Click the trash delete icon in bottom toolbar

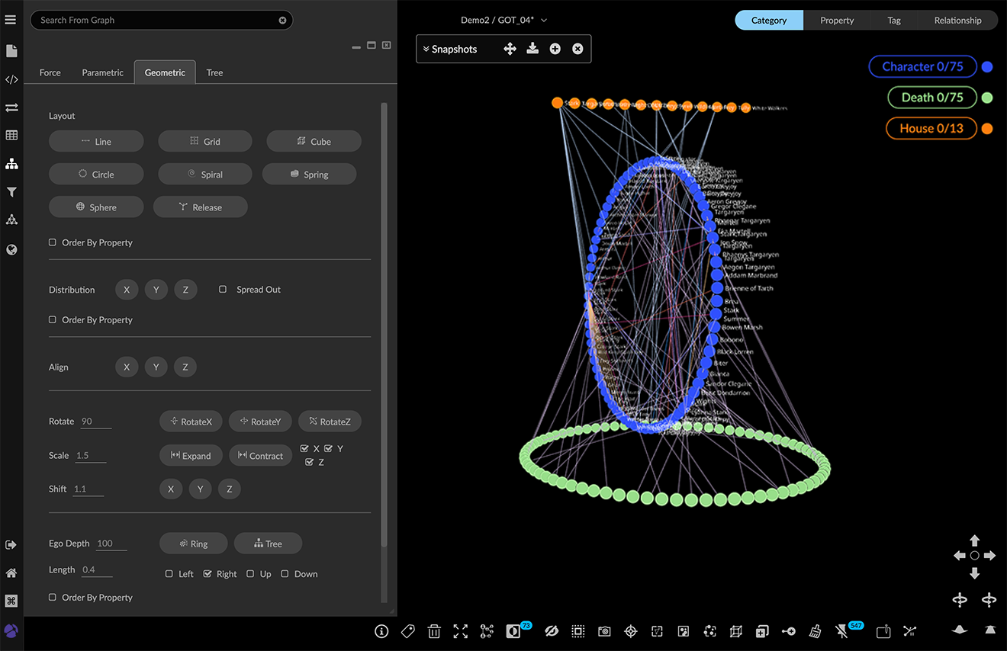pos(434,631)
